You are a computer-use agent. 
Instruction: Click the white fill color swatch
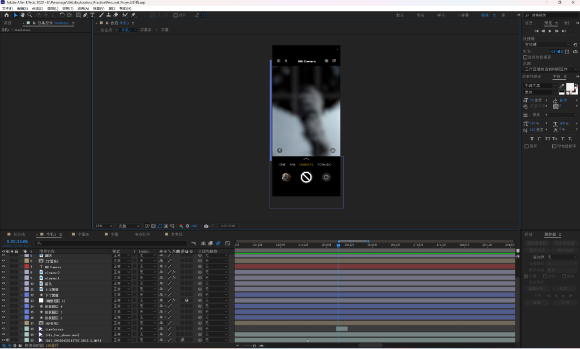(x=570, y=87)
